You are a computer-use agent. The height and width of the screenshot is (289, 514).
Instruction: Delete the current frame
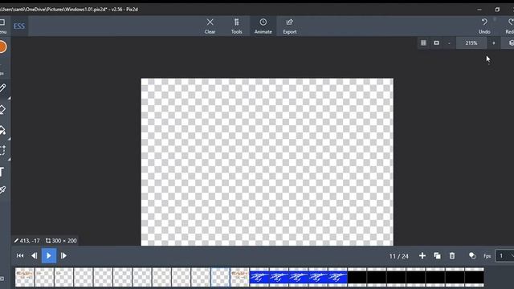click(452, 256)
